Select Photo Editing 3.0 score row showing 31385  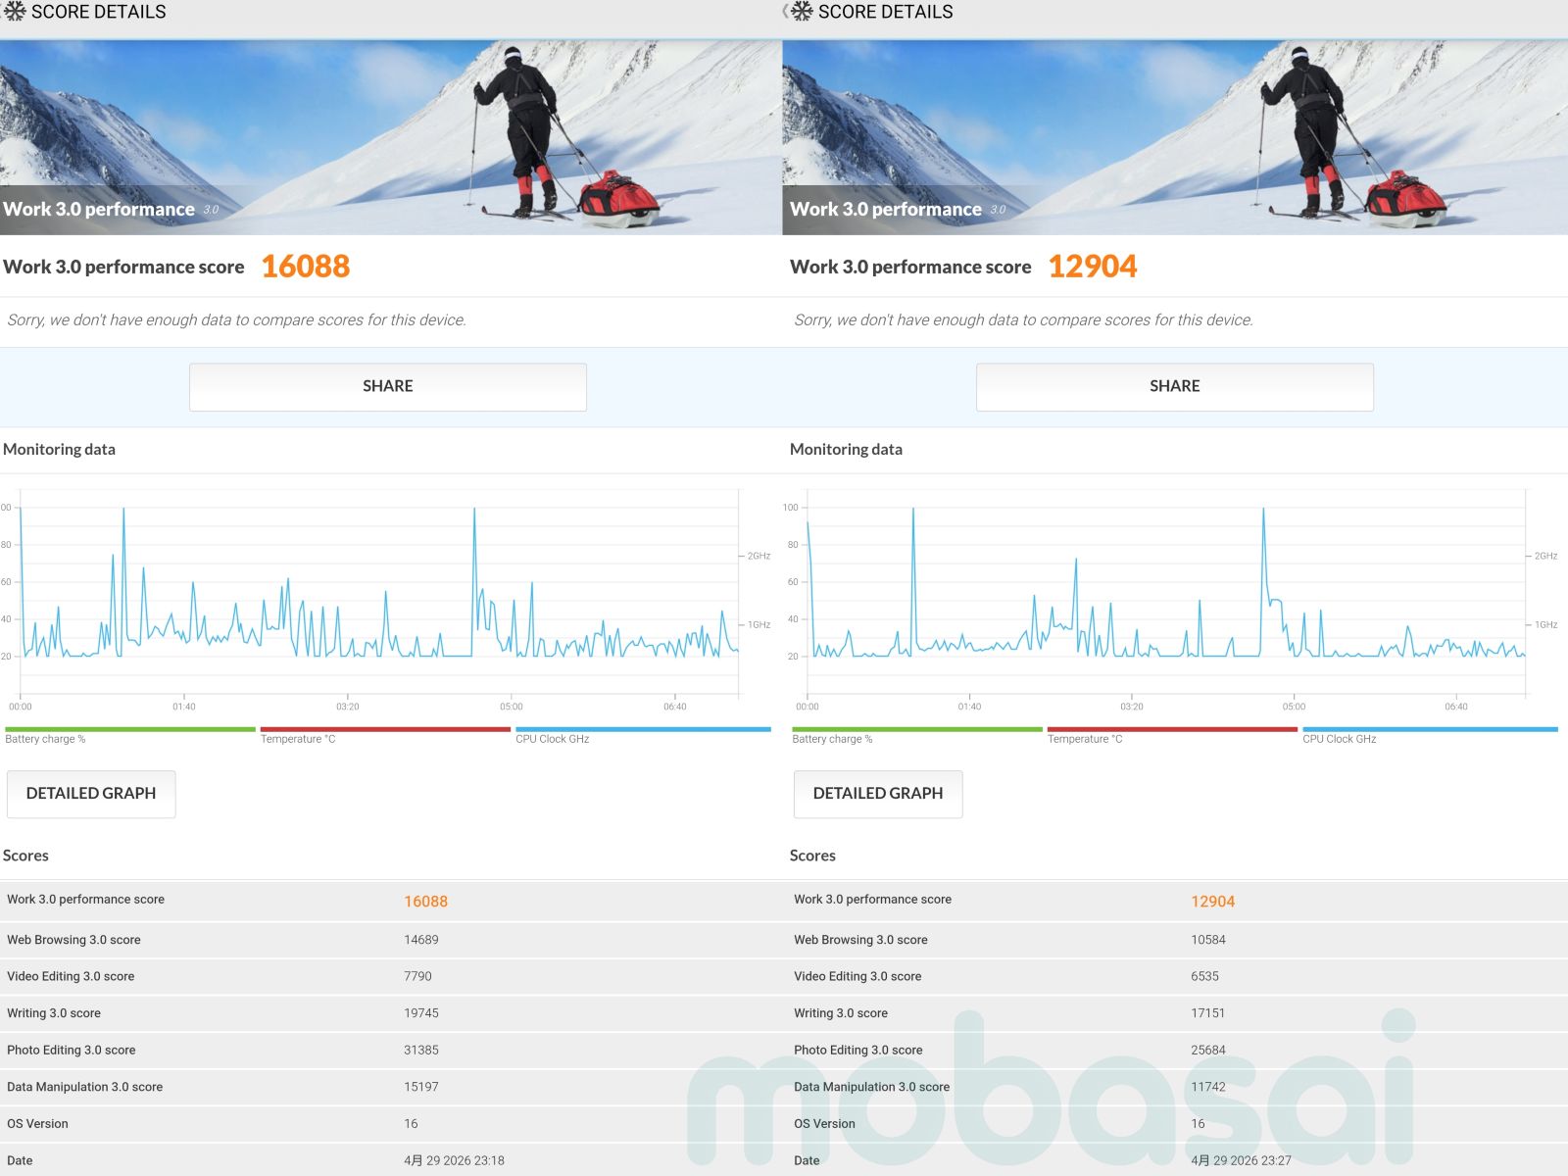(x=390, y=1050)
